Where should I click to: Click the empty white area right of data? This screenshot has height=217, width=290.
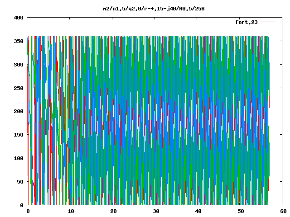276,120
